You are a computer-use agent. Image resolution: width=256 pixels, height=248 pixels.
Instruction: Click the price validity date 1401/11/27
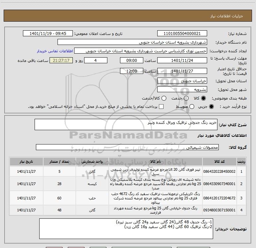182,71
